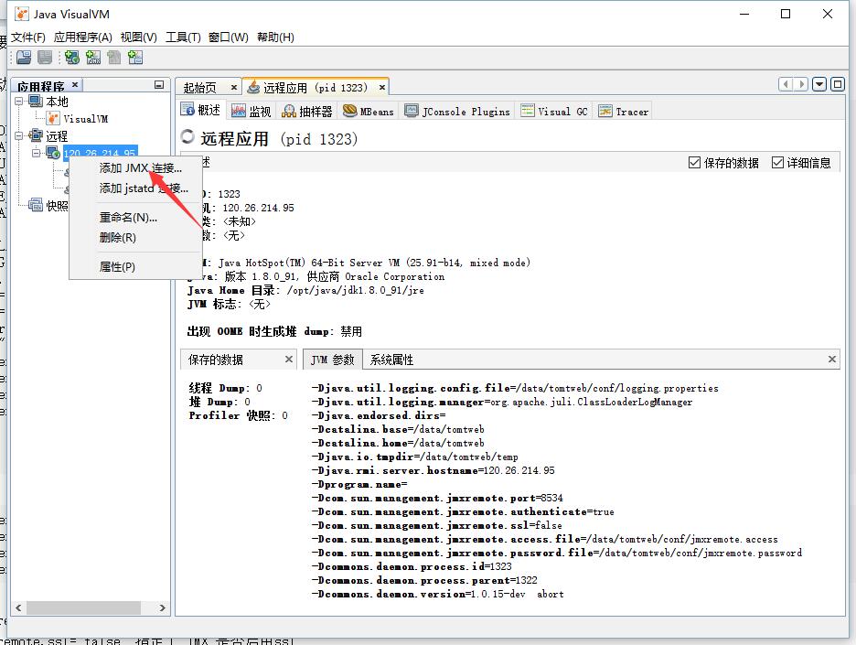The width and height of the screenshot is (856, 645).
Task: Switch to 系统属性 tab
Action: (391, 360)
